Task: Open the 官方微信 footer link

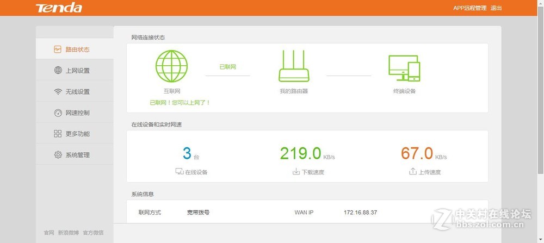Action: (x=93, y=233)
